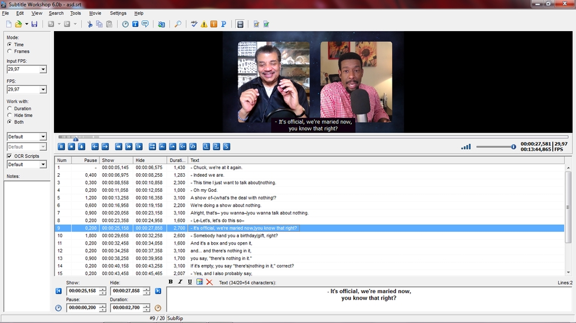Screen dimensions: 576x323
Task: Click the speech bubble toolbar icon
Action: [x=145, y=24]
